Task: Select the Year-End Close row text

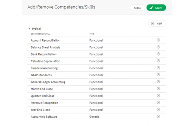Action: pyautogui.click(x=40, y=110)
